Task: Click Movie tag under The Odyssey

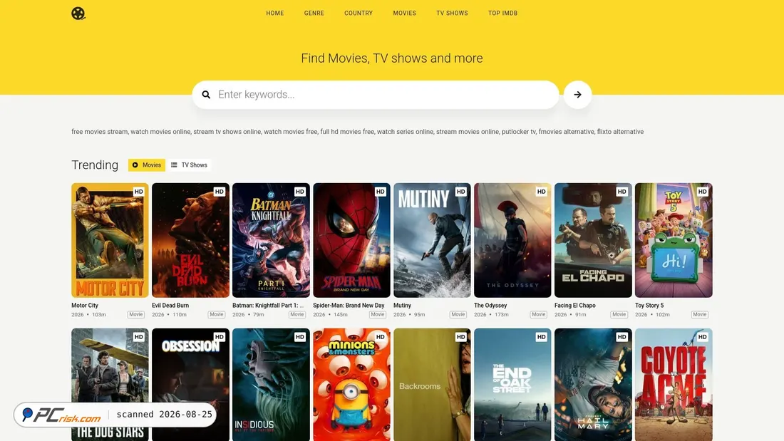Action: 538,314
